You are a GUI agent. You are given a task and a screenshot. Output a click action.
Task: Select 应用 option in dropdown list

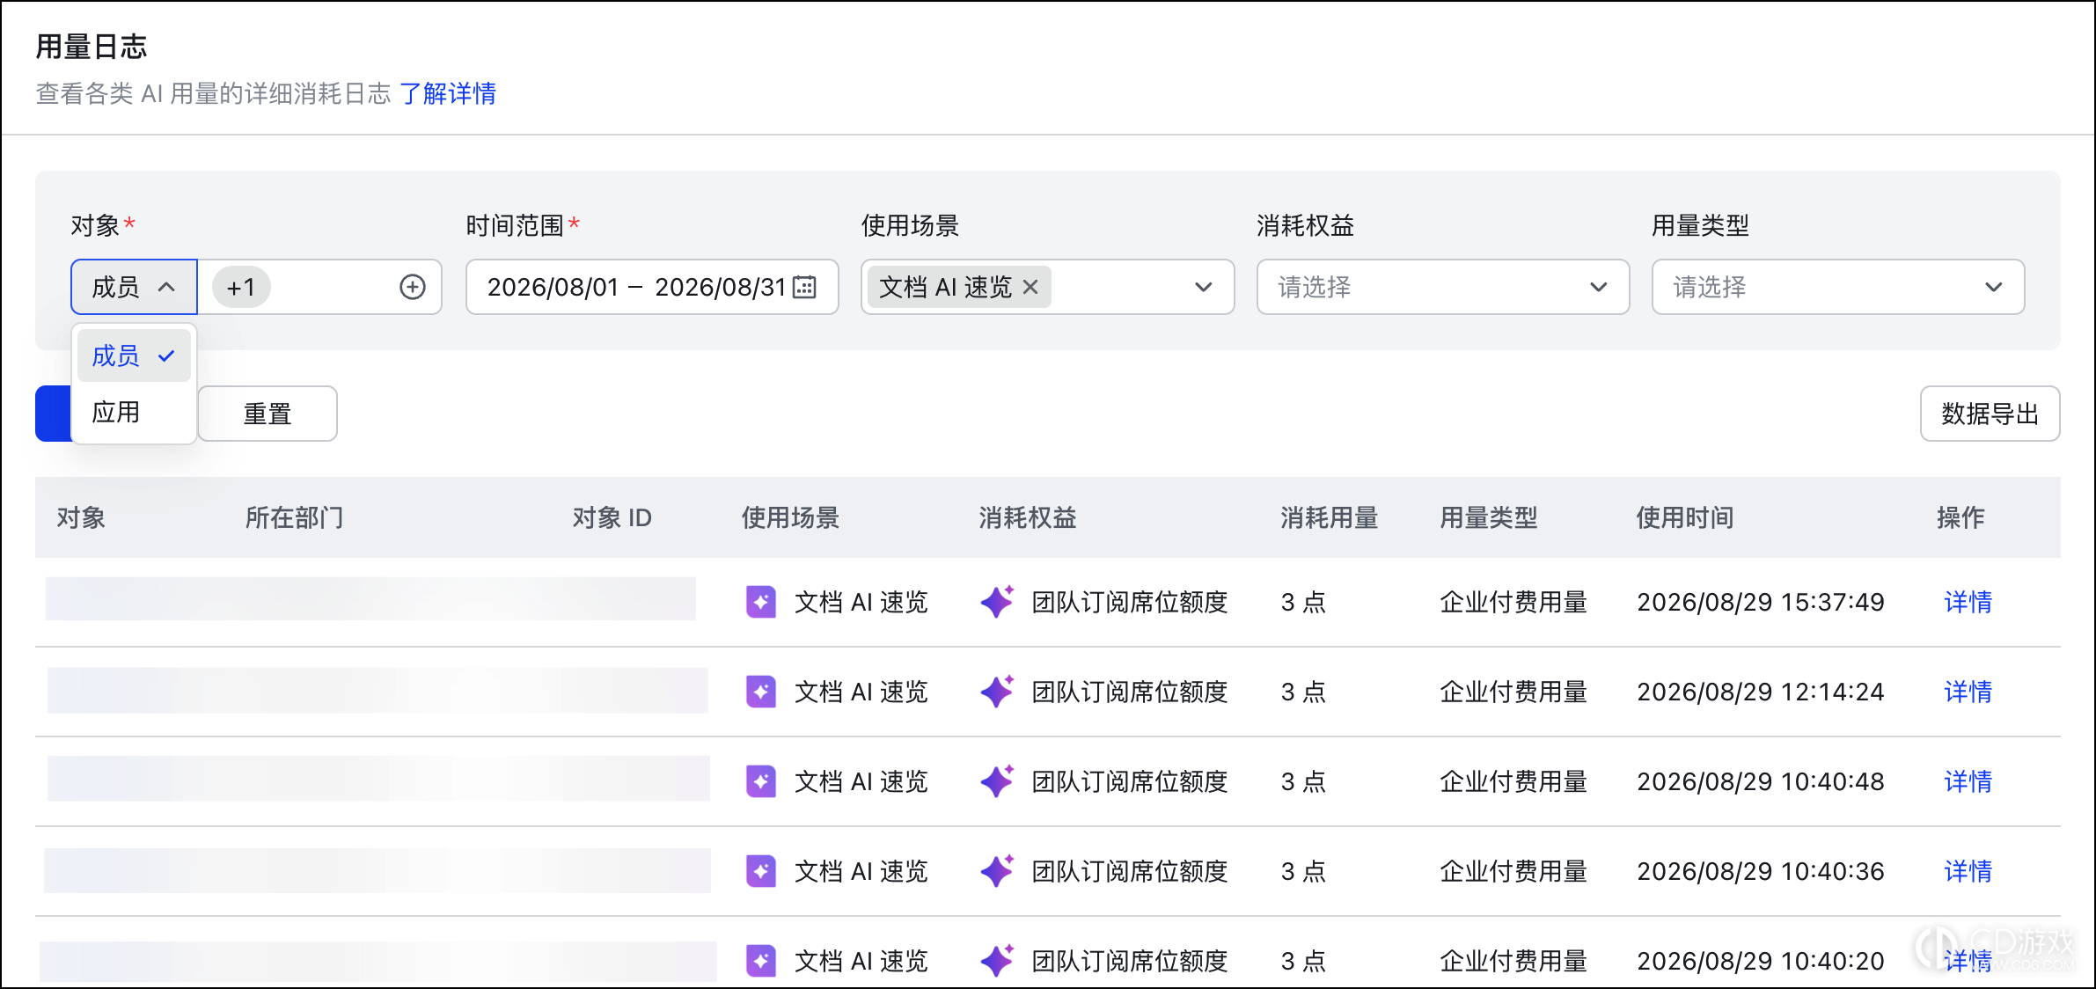coord(134,412)
